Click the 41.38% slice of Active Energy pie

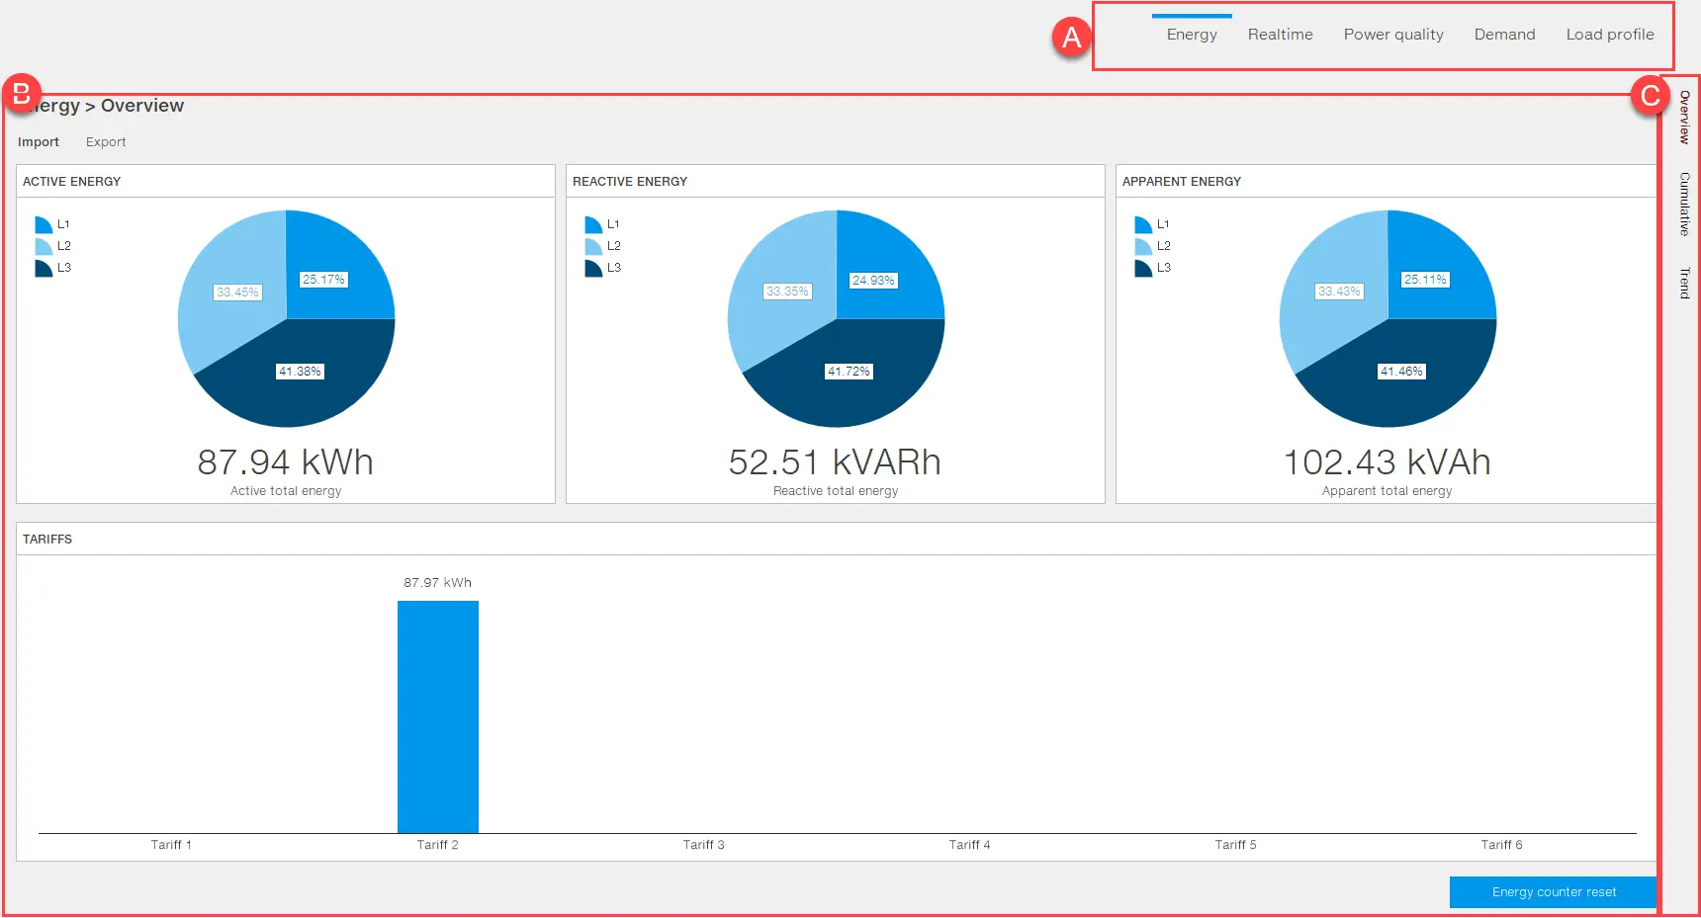click(297, 390)
